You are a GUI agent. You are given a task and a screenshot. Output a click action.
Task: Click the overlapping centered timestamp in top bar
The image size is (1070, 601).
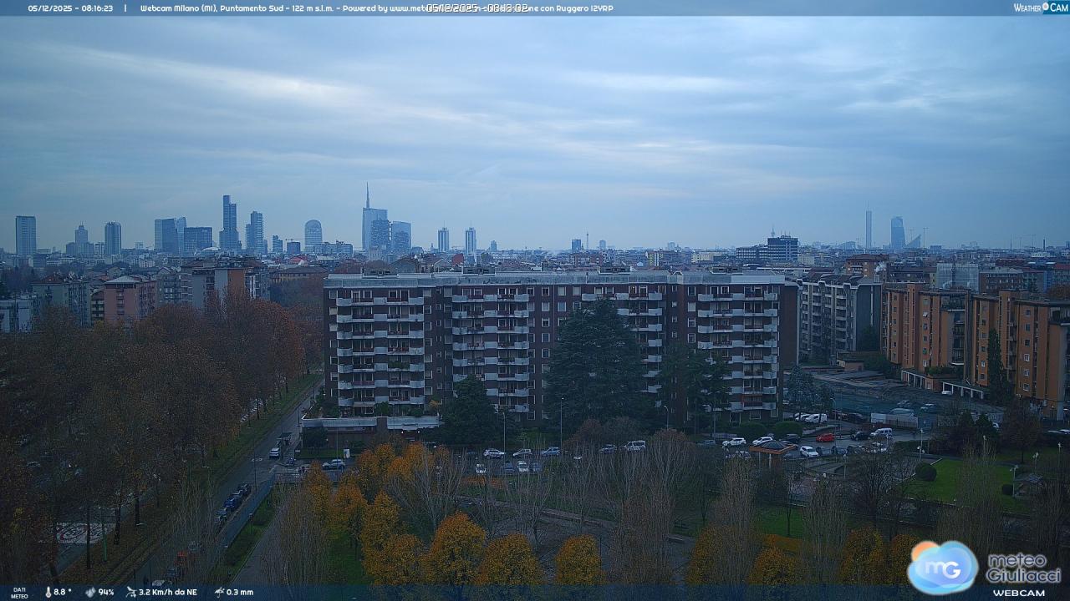(477, 8)
